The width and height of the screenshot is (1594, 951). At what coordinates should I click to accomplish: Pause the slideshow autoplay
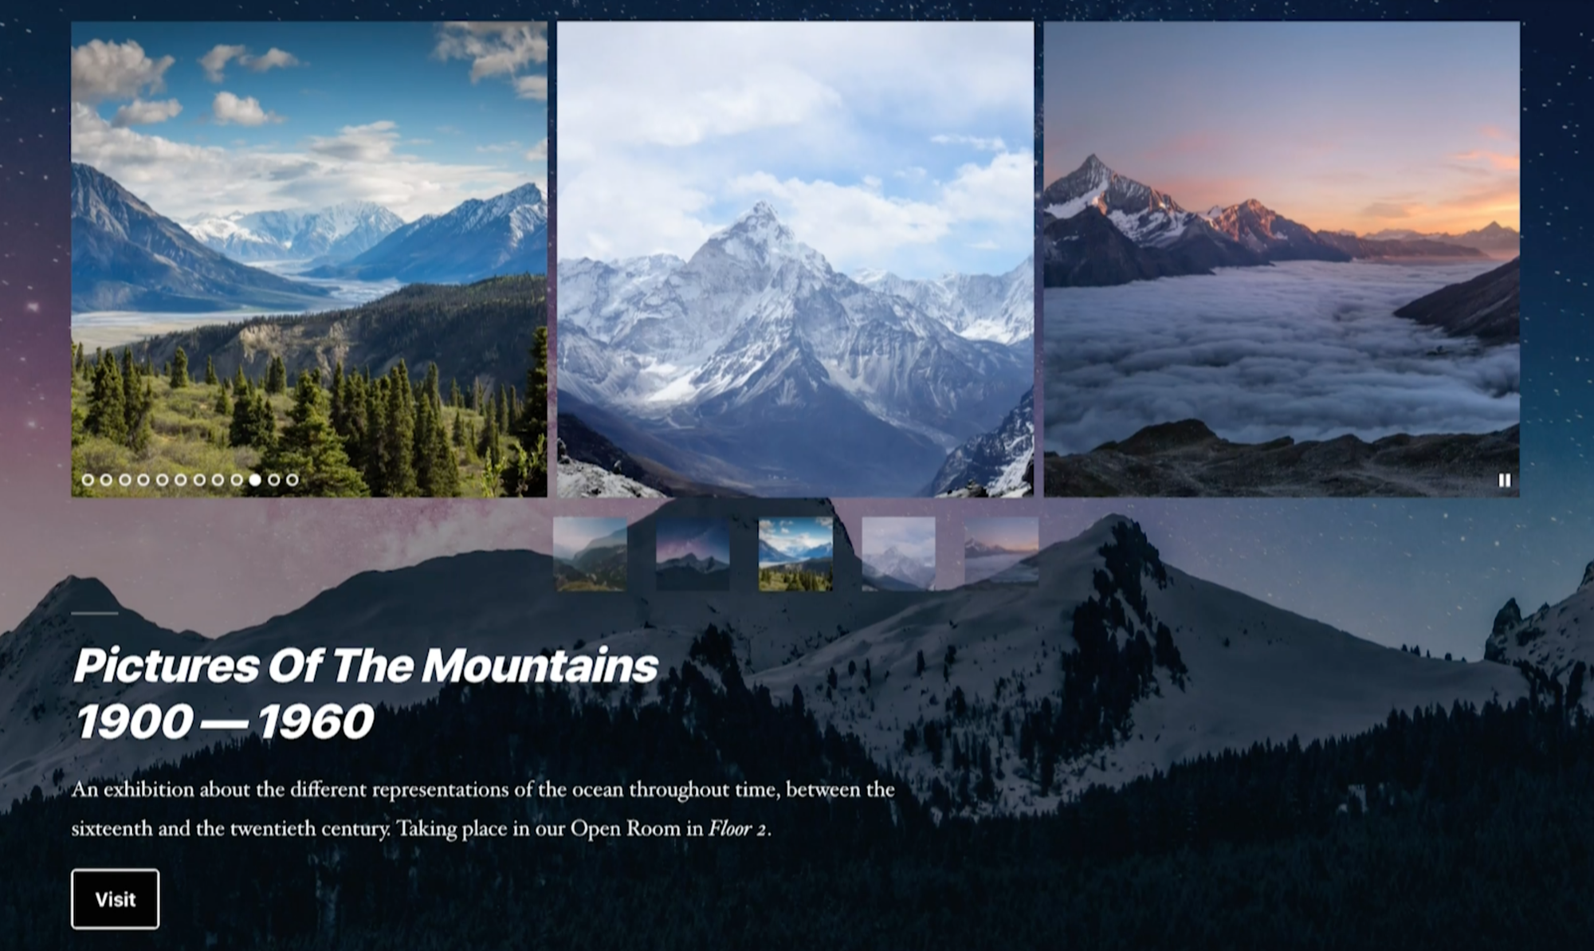point(1504,480)
